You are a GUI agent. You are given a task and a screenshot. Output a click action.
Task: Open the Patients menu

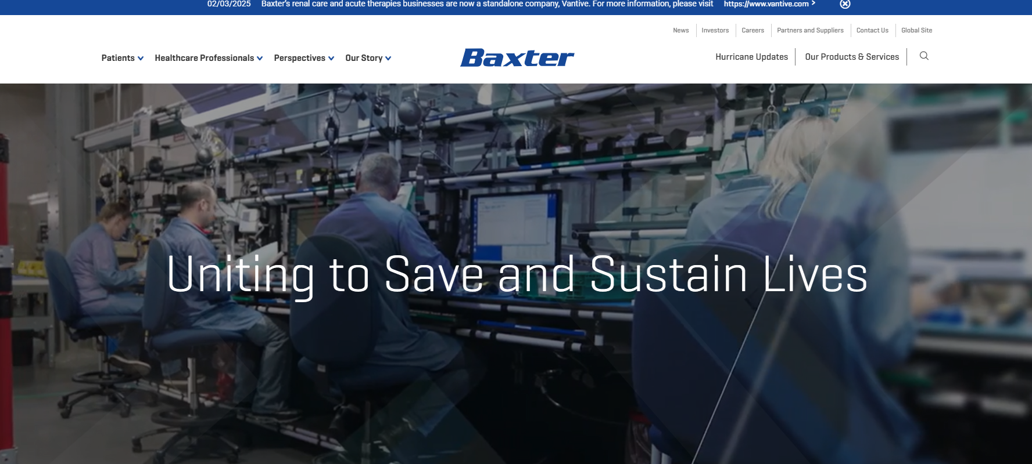(118, 58)
